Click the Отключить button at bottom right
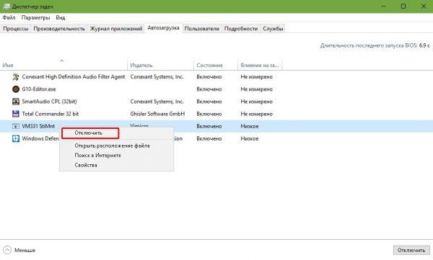 point(411,250)
